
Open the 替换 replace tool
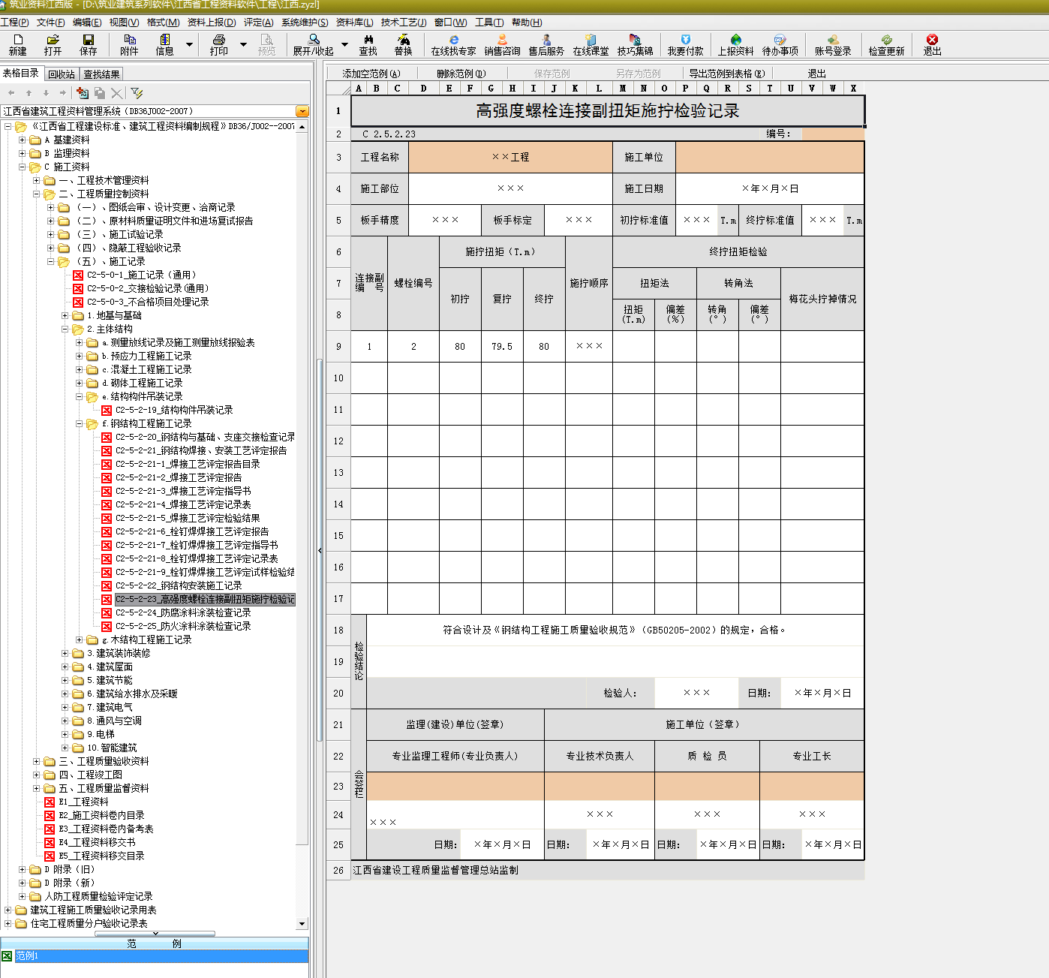click(x=403, y=44)
